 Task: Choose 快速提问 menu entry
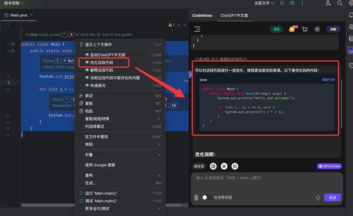[x=120, y=85]
